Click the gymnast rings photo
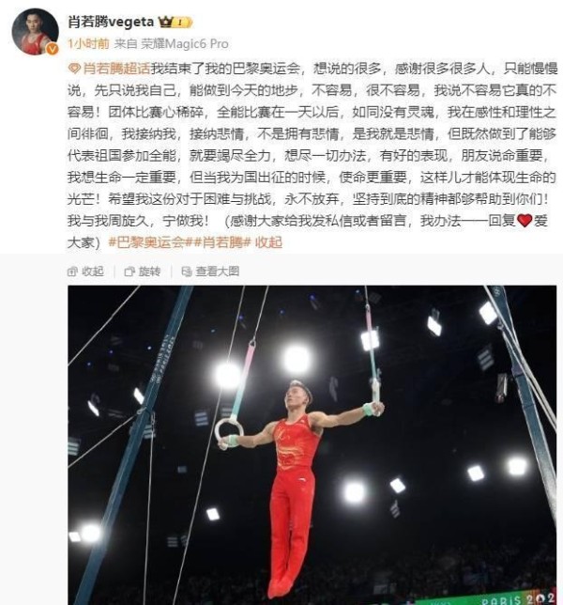 [312, 445]
